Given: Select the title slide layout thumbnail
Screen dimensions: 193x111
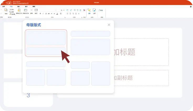Looking at the screenshot, I should click(x=46, y=43).
